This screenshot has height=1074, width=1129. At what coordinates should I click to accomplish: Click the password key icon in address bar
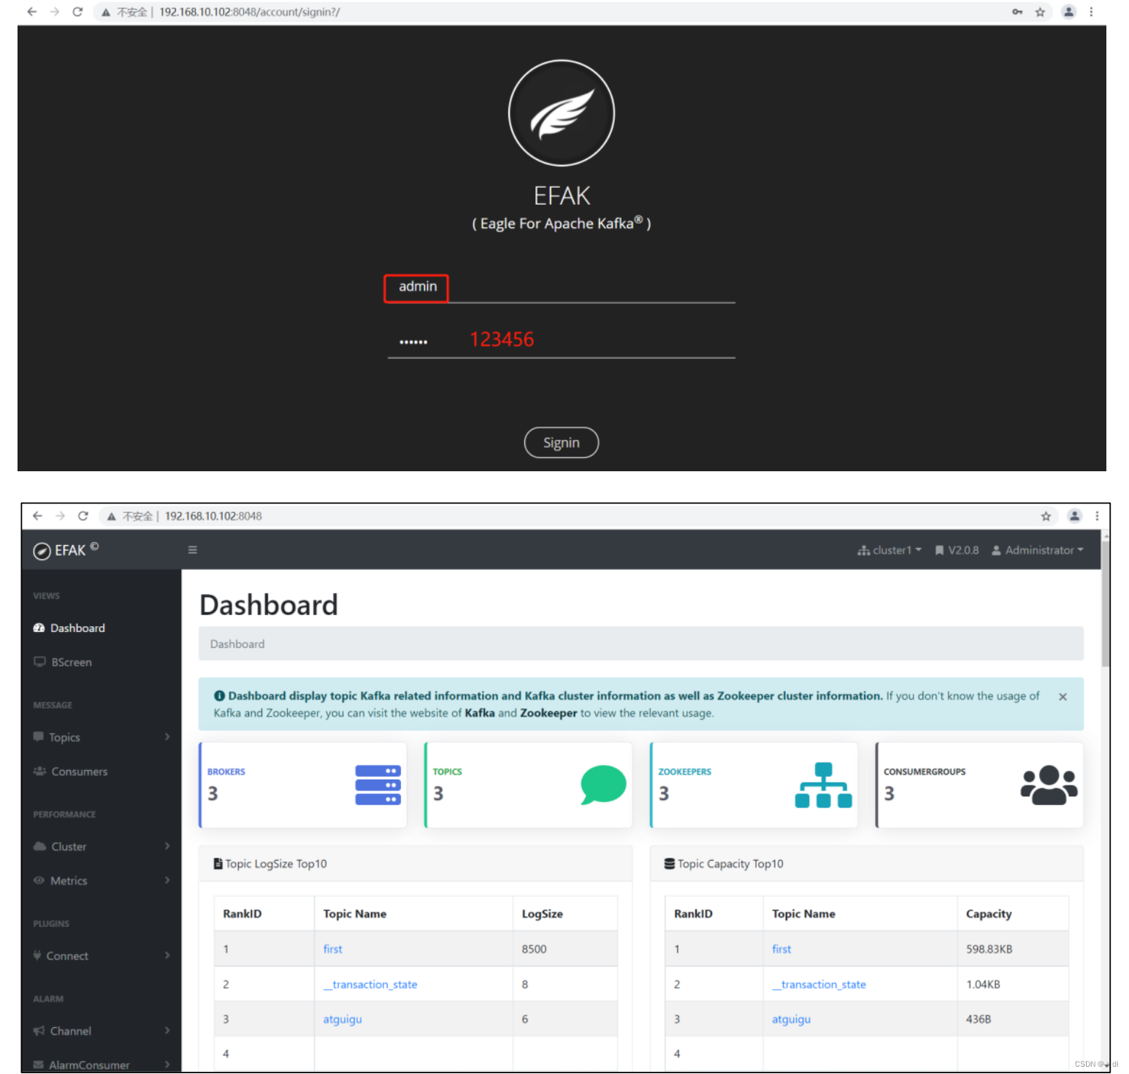click(x=1017, y=12)
